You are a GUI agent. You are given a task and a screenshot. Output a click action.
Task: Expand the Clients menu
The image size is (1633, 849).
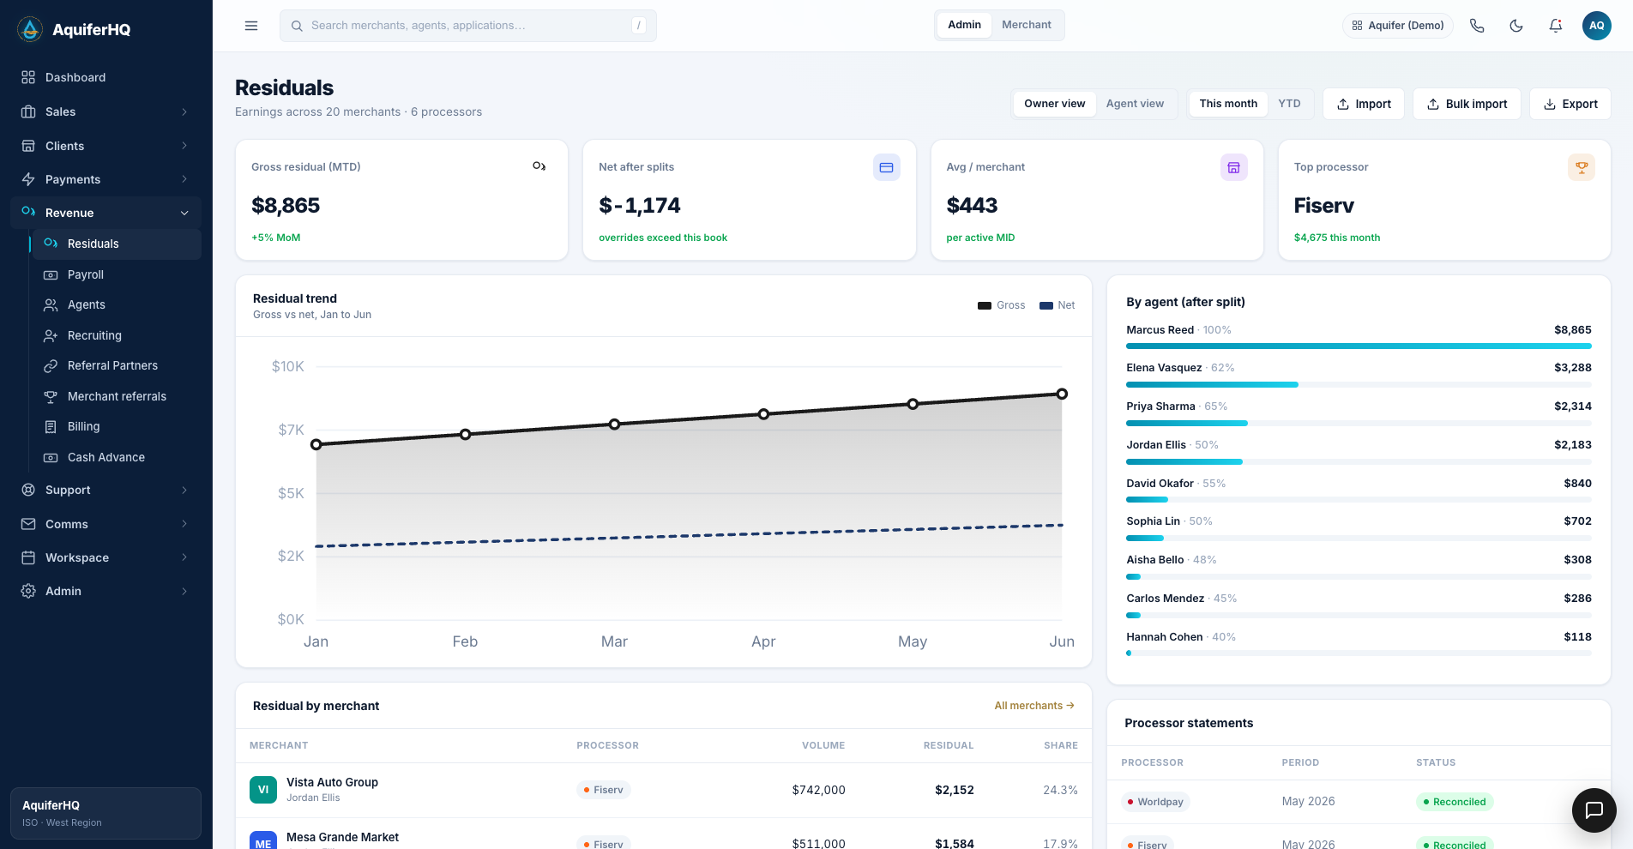click(x=105, y=146)
